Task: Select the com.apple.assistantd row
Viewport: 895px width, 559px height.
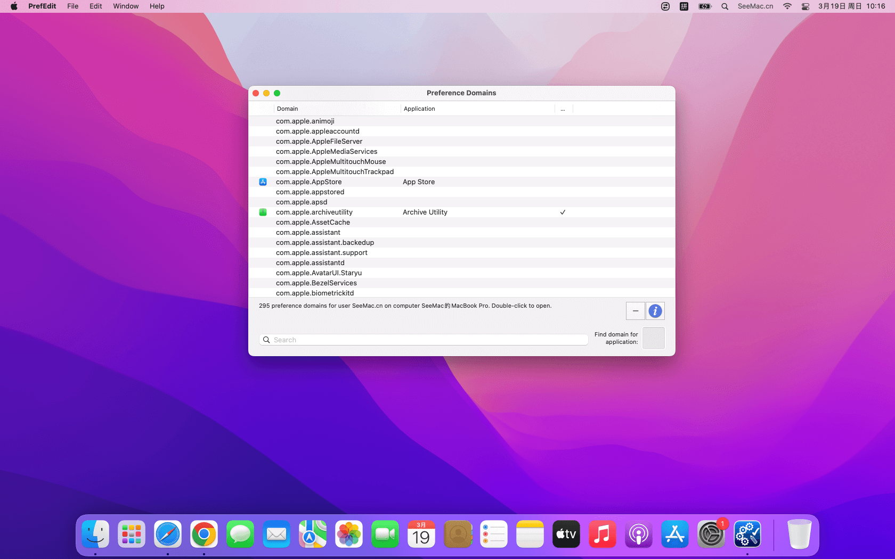Action: tap(461, 263)
